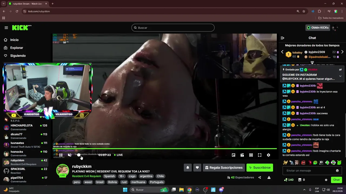Open tobalsy top donor profile
This screenshot has height=194, width=346.
(297, 53)
